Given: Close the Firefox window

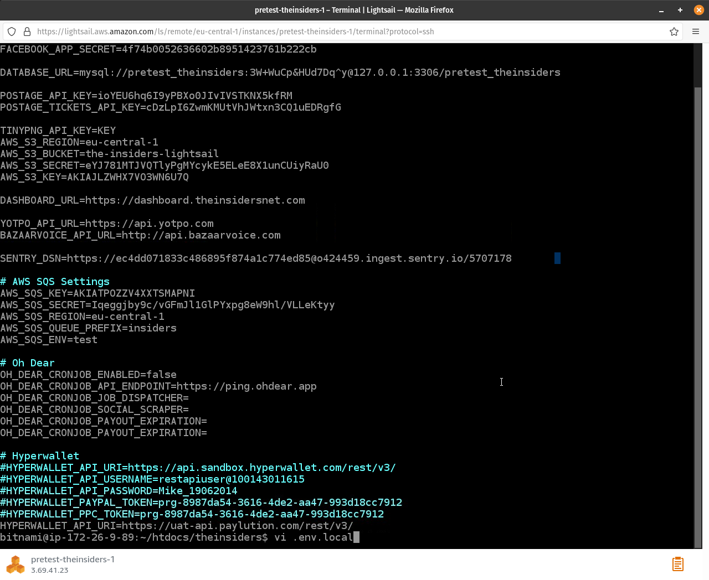Looking at the screenshot, I should click(698, 10).
